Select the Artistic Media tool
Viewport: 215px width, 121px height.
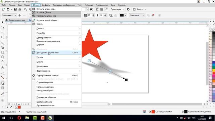pyautogui.click(x=3, y=48)
